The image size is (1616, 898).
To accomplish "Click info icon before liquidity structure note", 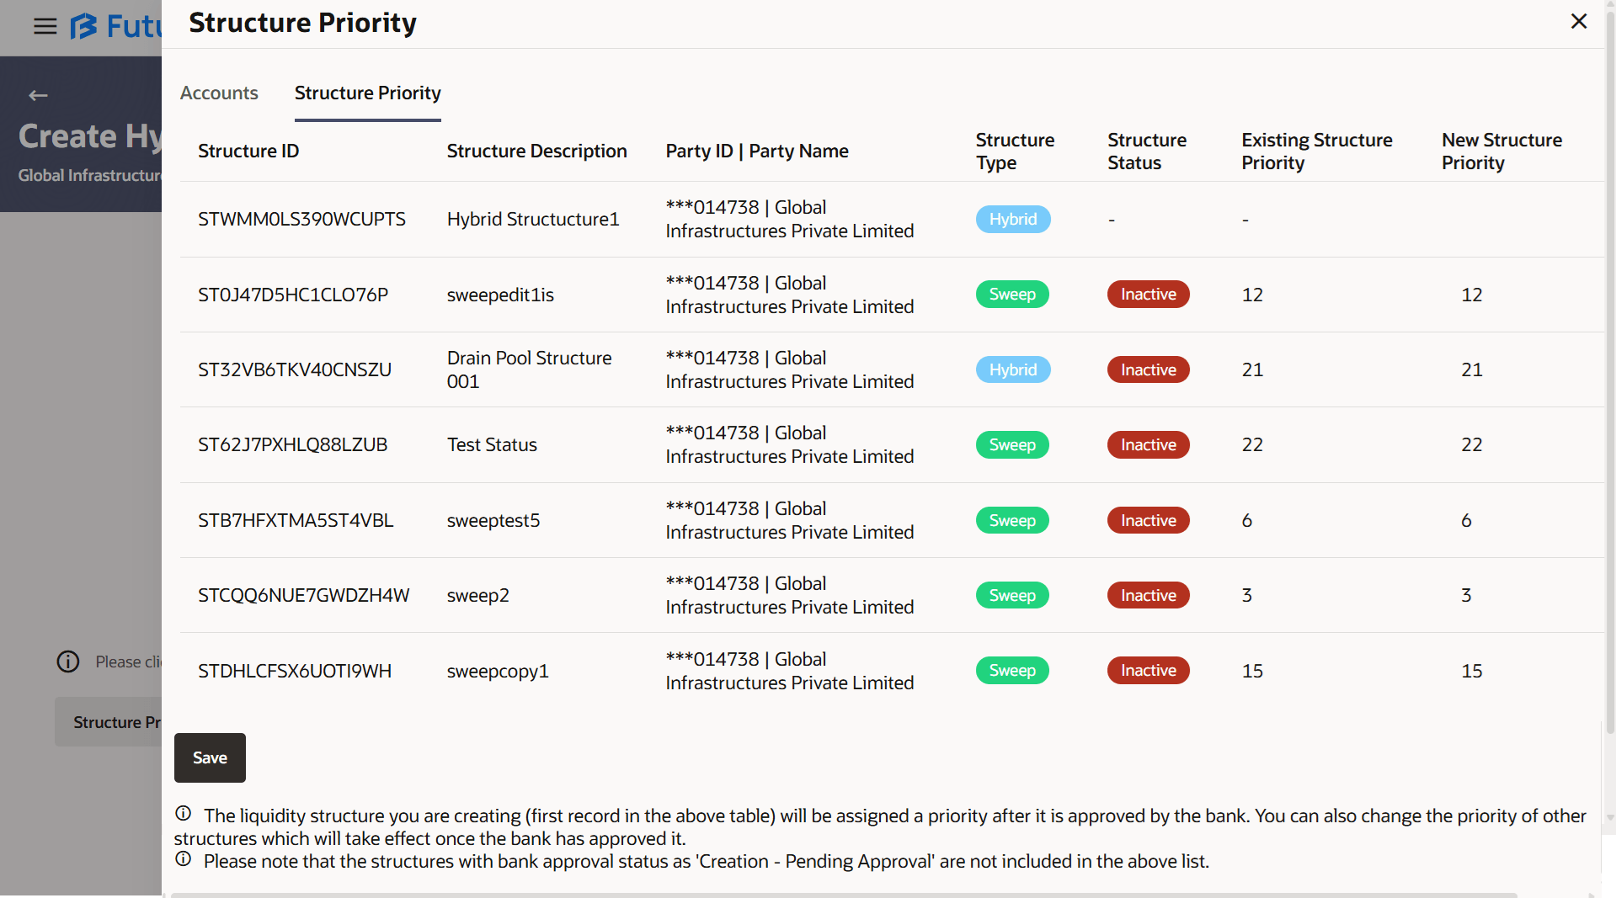I will (x=184, y=814).
